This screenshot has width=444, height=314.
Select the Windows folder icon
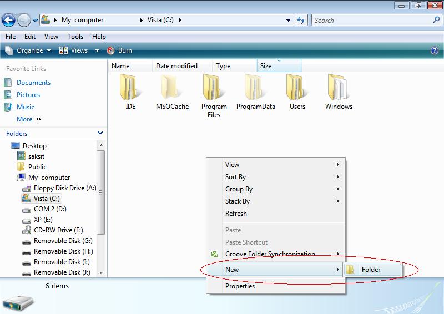click(339, 88)
